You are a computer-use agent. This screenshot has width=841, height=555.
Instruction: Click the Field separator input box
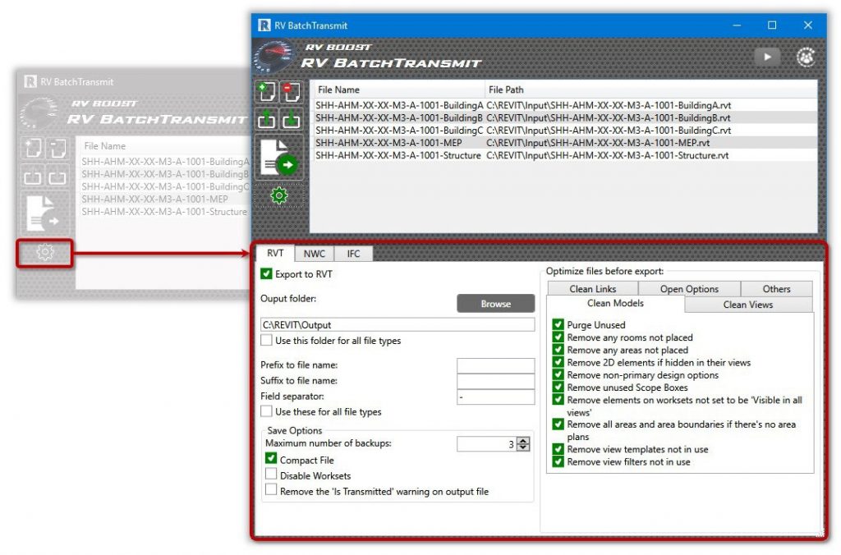495,397
